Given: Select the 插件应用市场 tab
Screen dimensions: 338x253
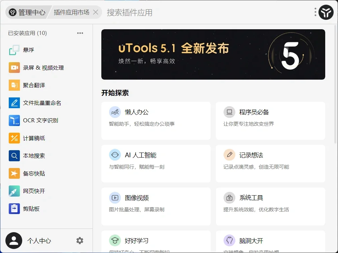Looking at the screenshot, I should [x=71, y=12].
